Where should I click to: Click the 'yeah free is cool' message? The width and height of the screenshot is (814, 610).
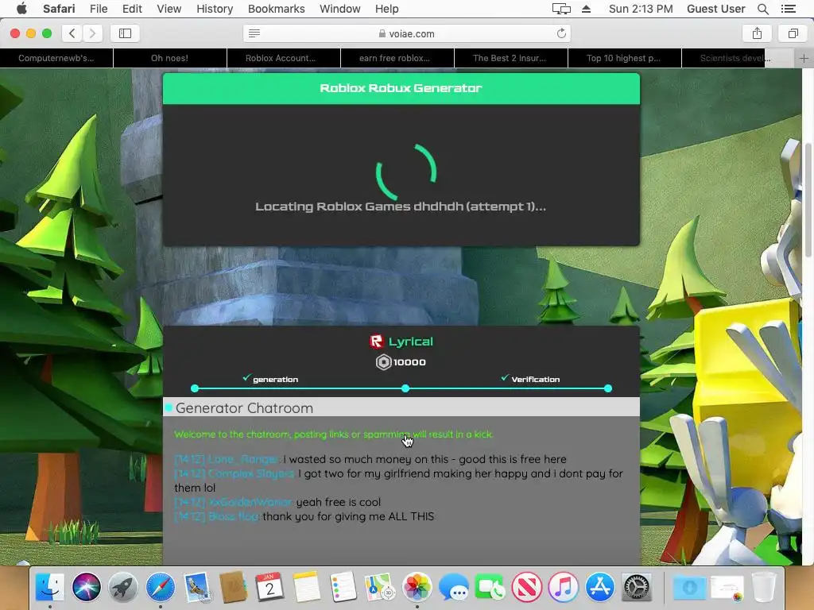pos(339,502)
